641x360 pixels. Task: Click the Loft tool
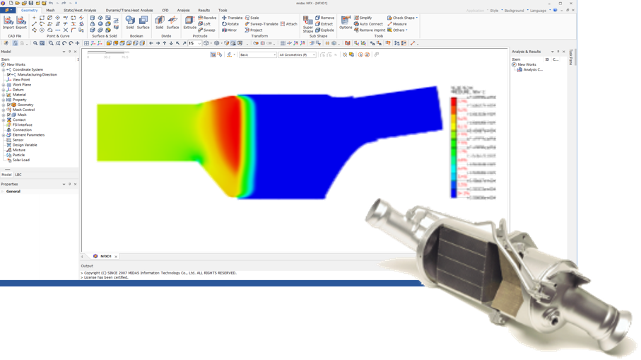click(x=204, y=24)
